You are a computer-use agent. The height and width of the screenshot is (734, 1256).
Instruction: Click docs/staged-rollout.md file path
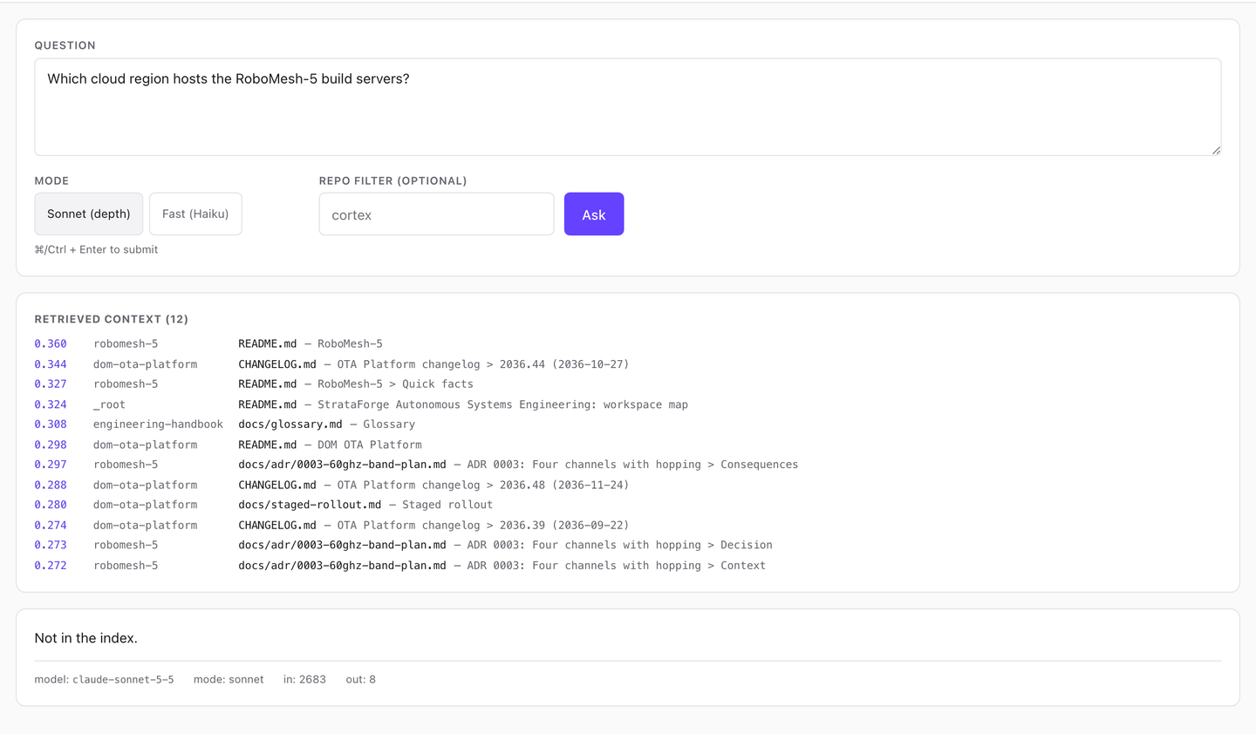[x=310, y=505]
